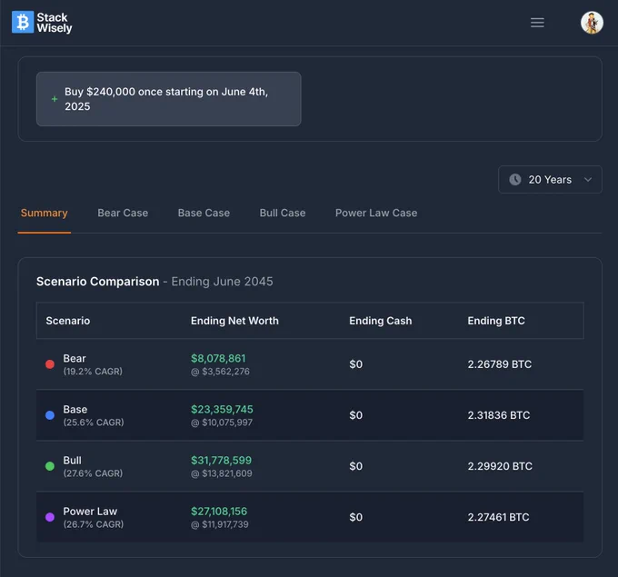
Task: Click the Power Law scenario label
Action: 90,512
